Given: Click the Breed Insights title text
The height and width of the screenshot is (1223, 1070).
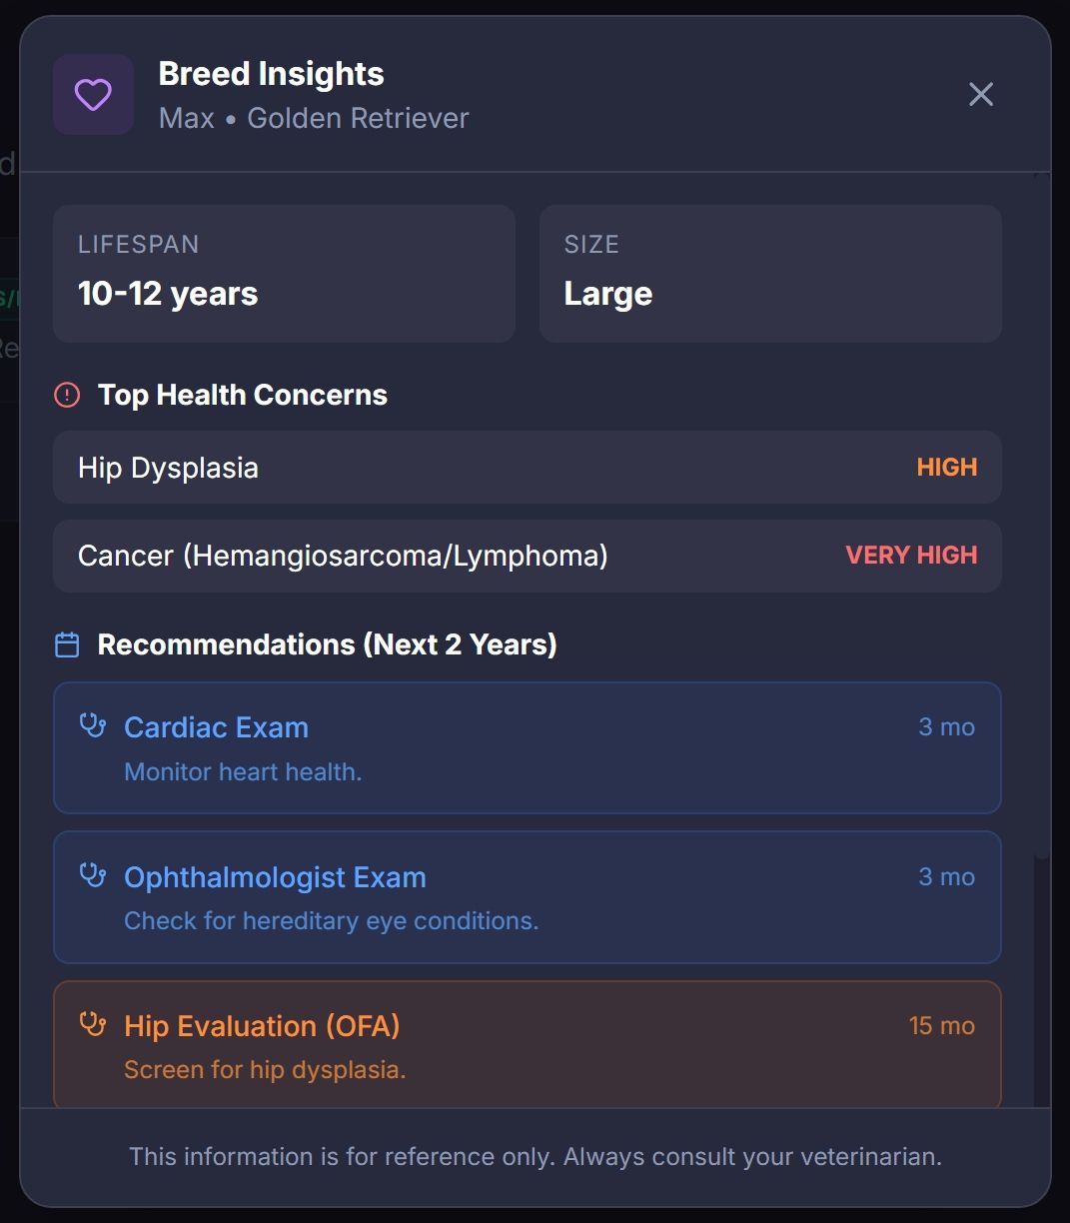Looking at the screenshot, I should [x=271, y=74].
